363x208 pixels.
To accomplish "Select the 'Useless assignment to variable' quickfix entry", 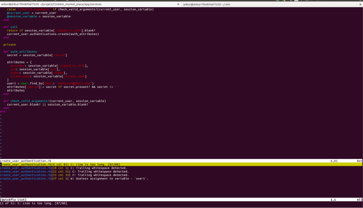I will point(74,179).
